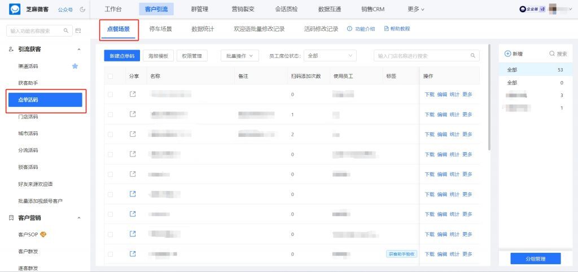Viewport: 578px width, 272px height.
Task: Click the 海报模板 button
Action: point(158,56)
